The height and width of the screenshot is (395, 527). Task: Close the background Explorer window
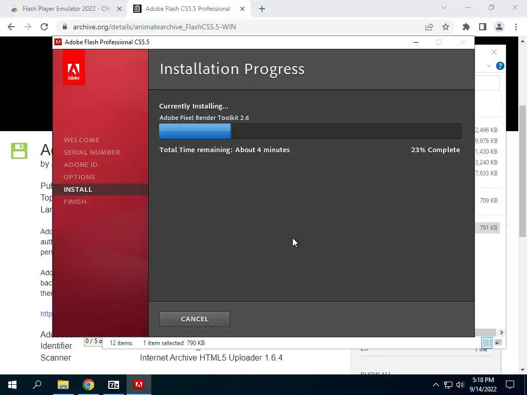pyautogui.click(x=494, y=52)
